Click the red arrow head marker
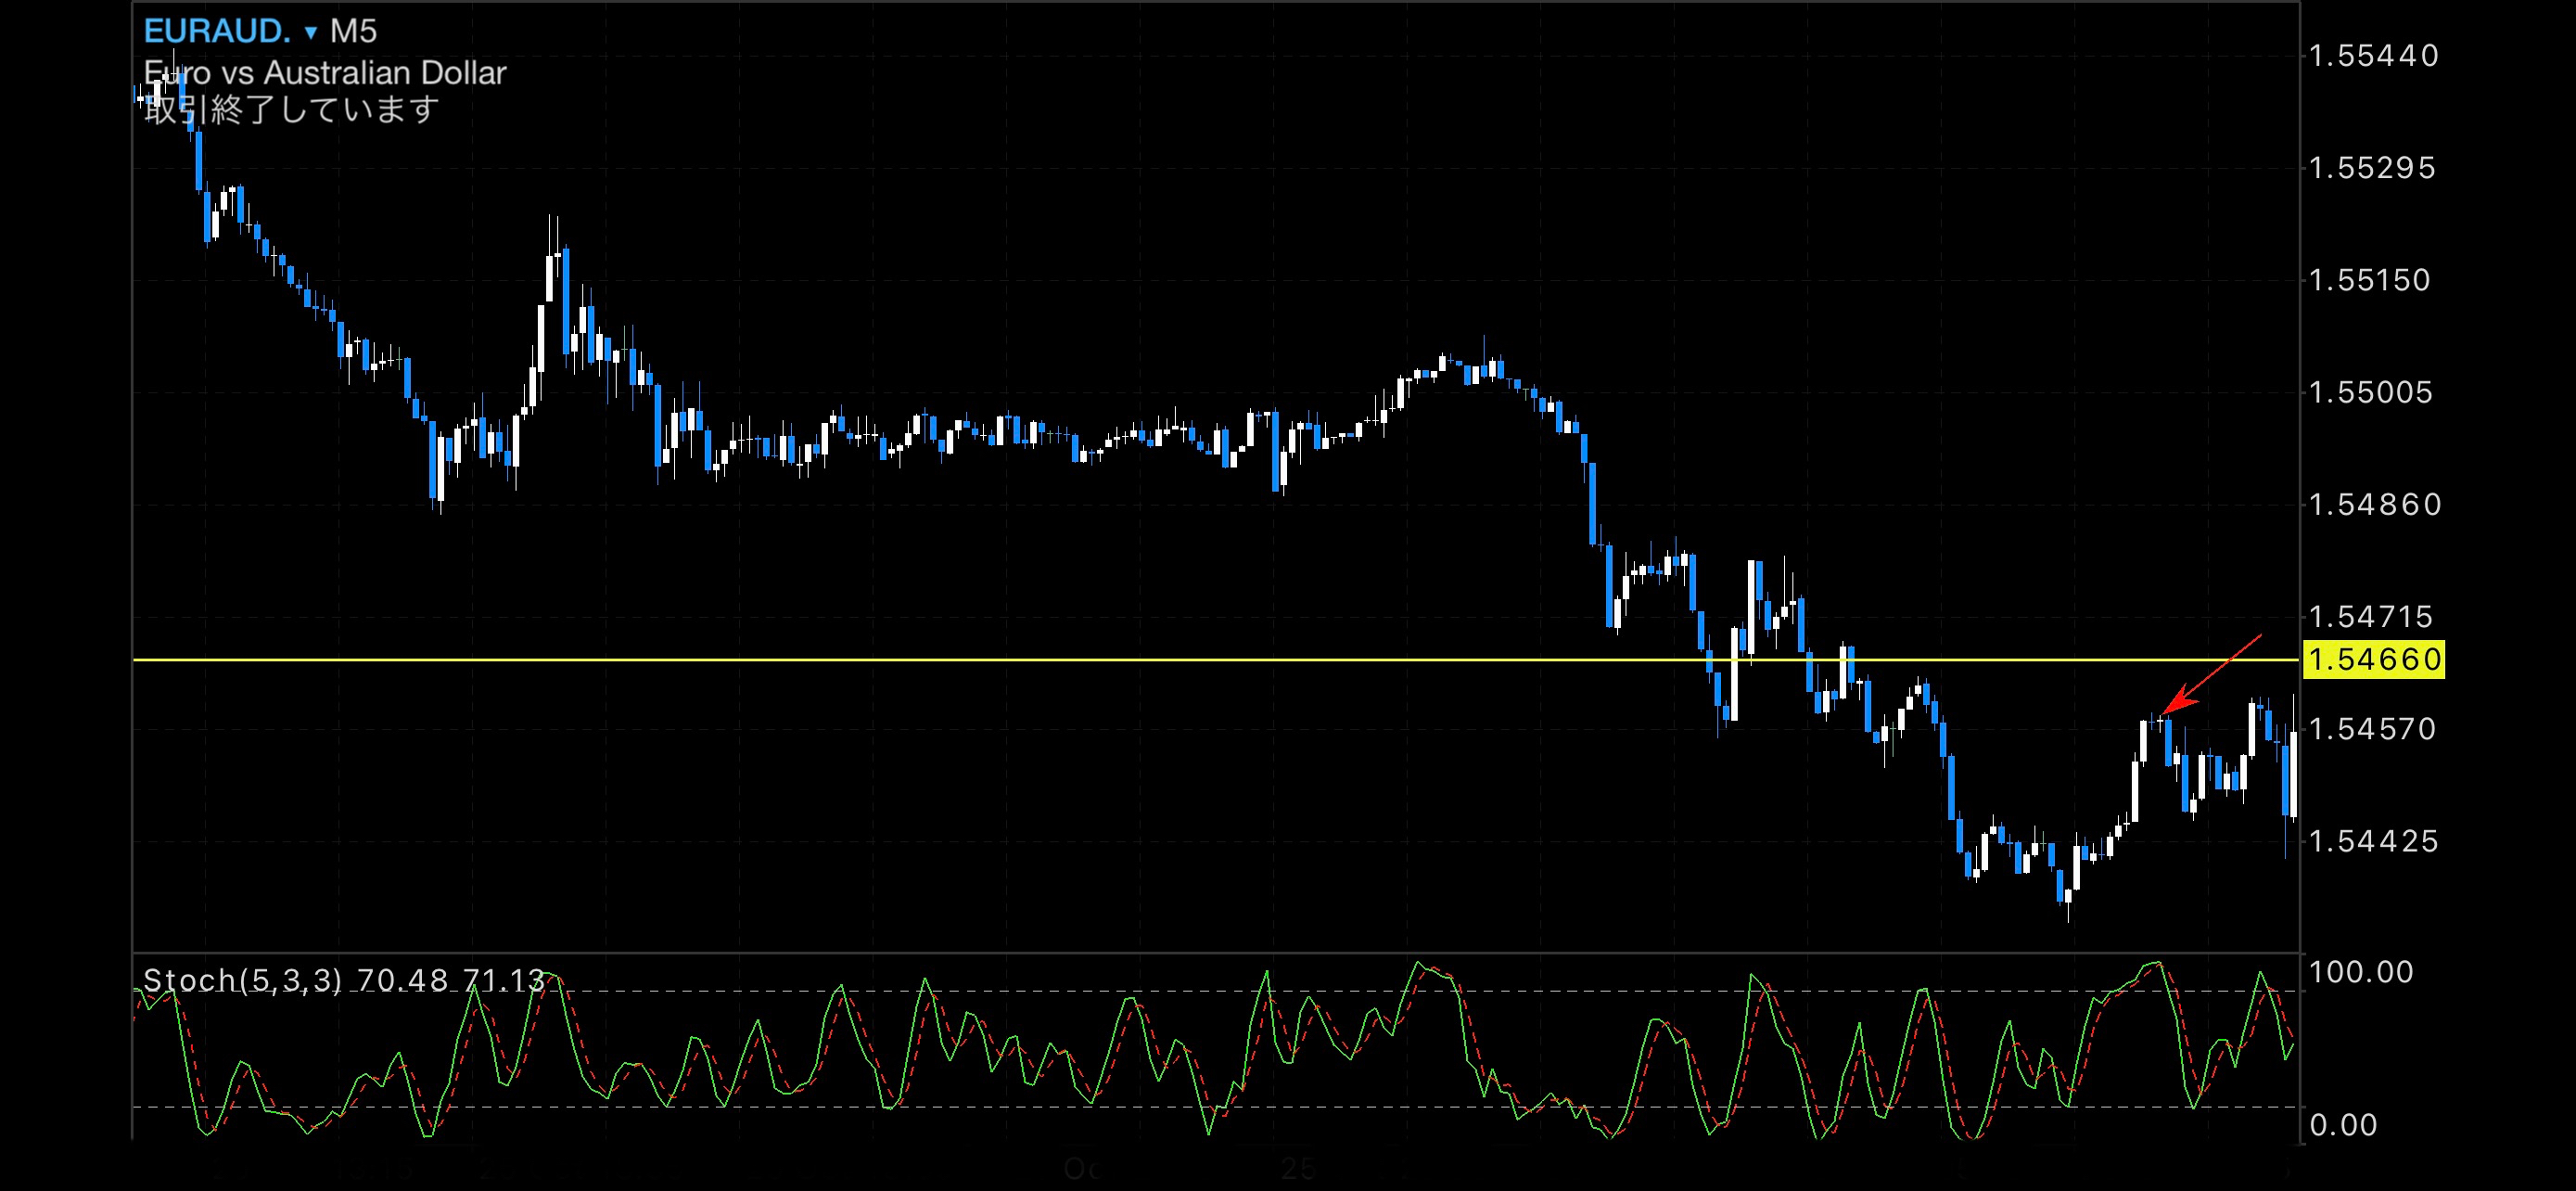Image resolution: width=2576 pixels, height=1191 pixels. point(2176,702)
